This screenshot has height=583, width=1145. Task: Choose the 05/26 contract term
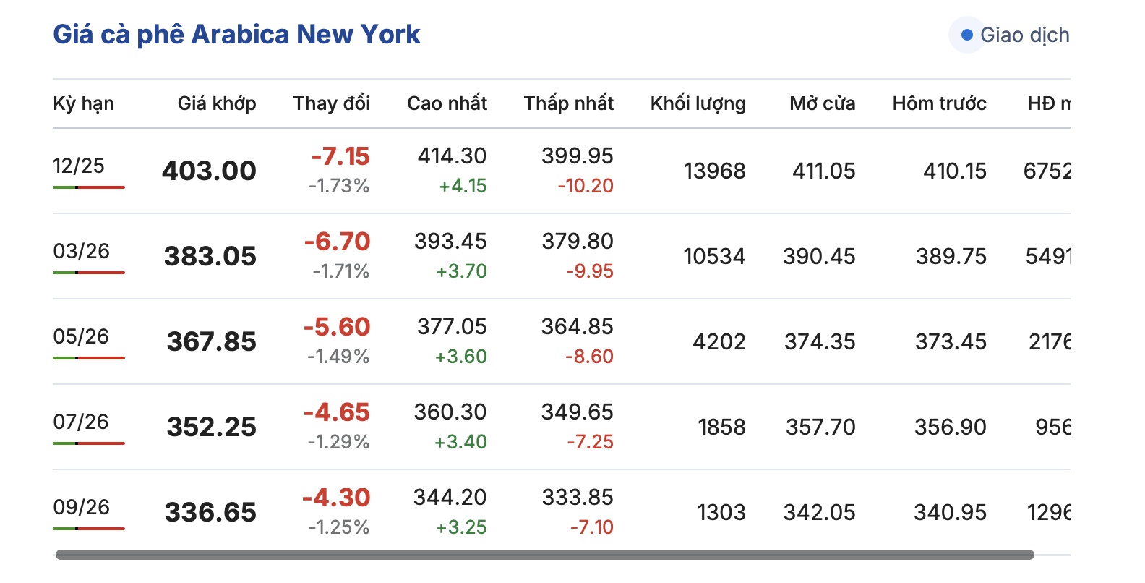(x=81, y=336)
